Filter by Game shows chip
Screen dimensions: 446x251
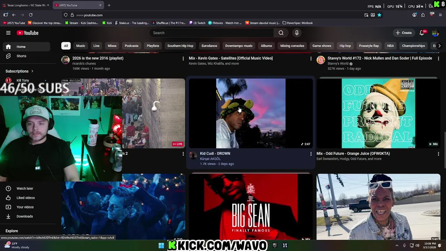pyautogui.click(x=322, y=46)
